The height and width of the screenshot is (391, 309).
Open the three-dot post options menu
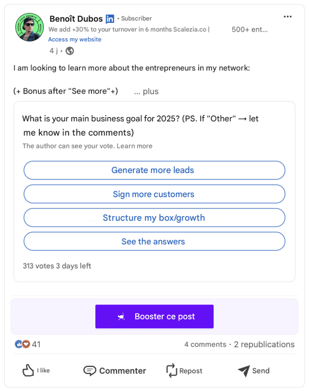288,16
